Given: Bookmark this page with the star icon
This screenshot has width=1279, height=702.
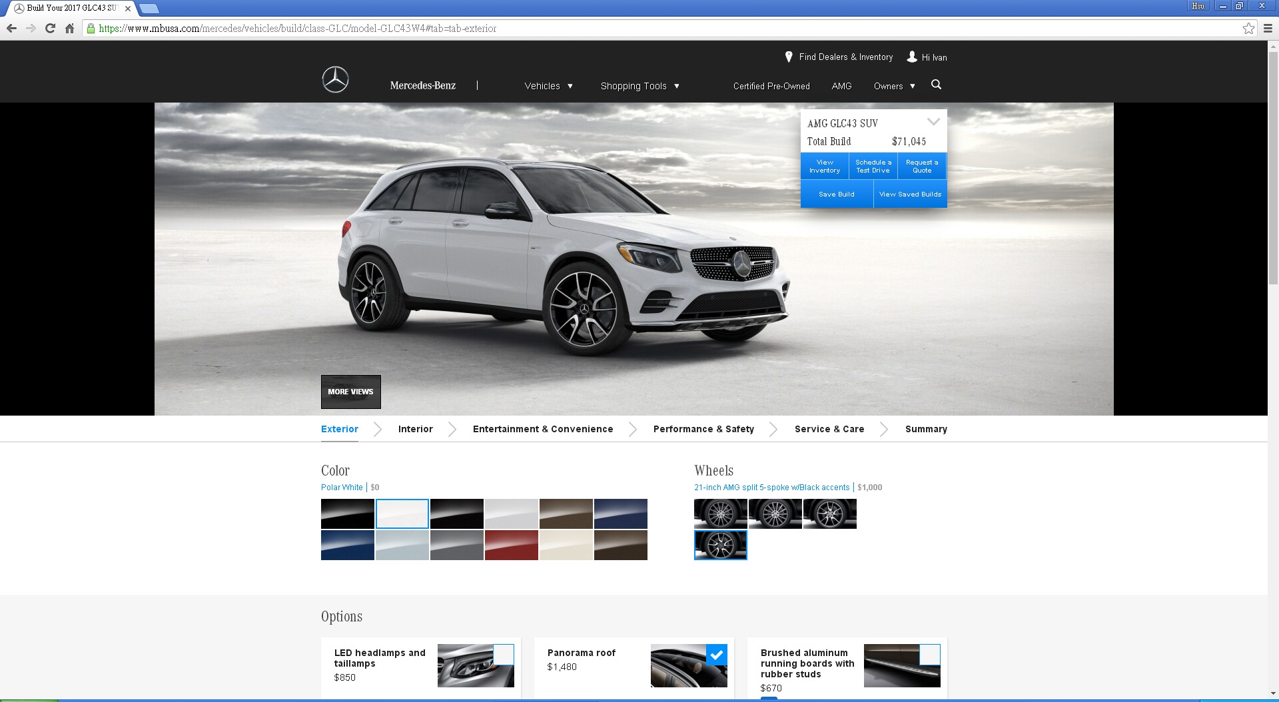Looking at the screenshot, I should tap(1248, 28).
